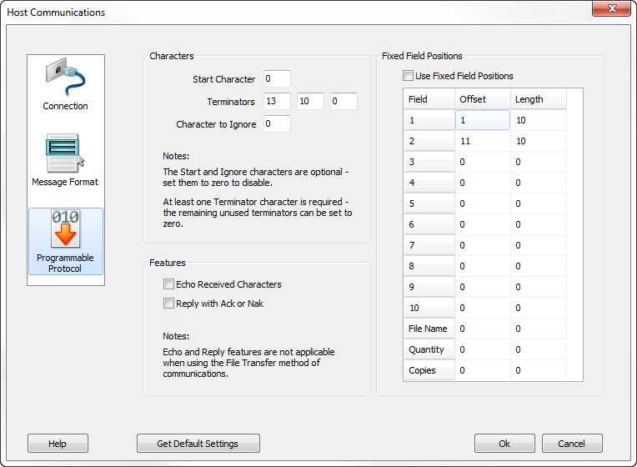Enable Use Fixed Field Positions checkbox
Viewport: 637px width, 467px height.
coord(408,76)
